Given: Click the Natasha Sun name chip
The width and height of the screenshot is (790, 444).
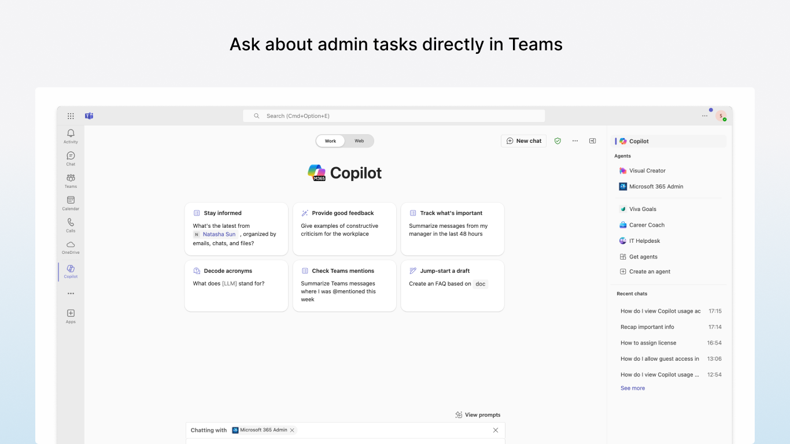Looking at the screenshot, I should 216,234.
